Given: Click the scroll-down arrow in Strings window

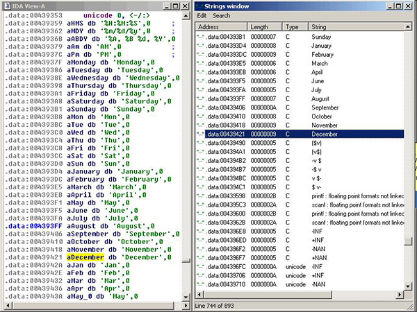Looking at the screenshot, I should [408, 286].
